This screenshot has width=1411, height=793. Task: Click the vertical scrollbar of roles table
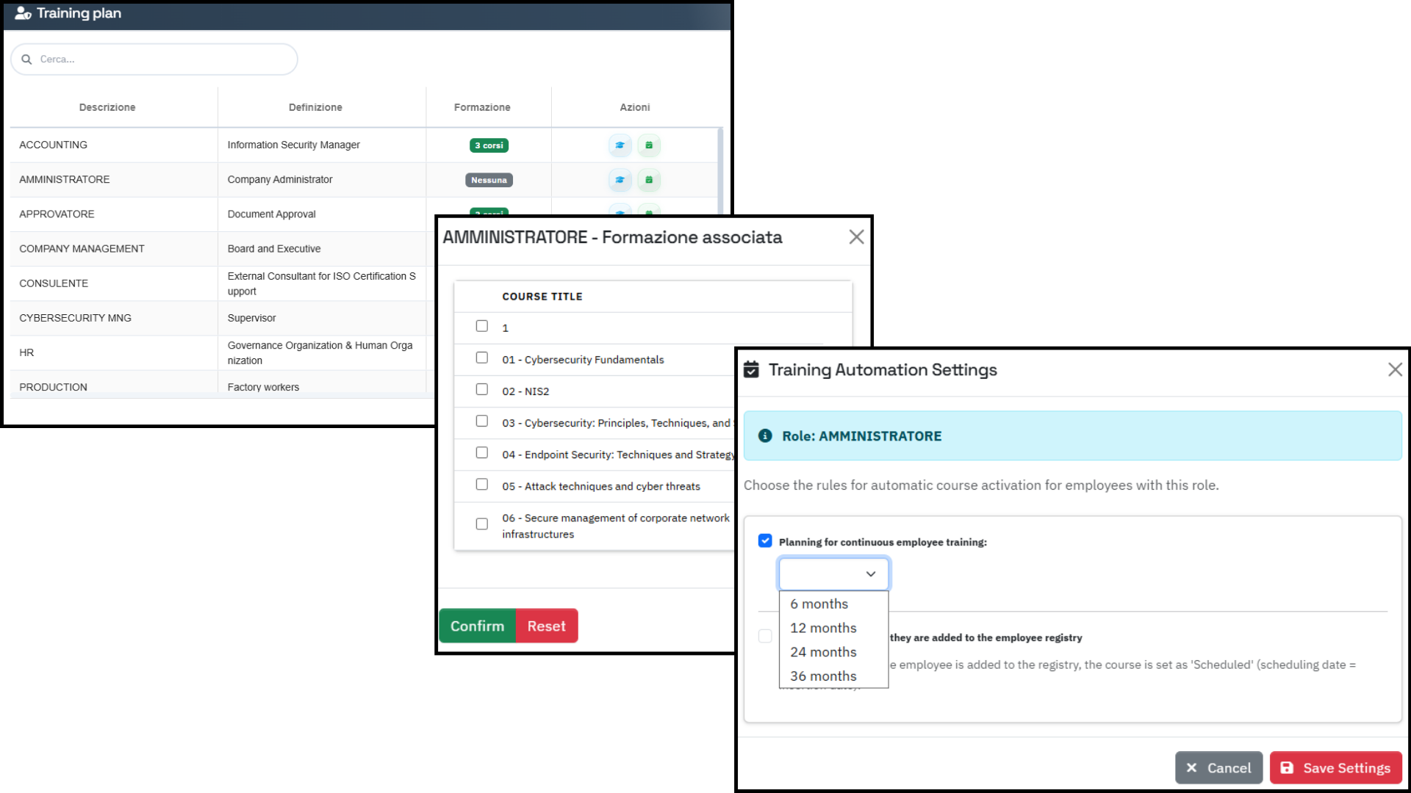720,173
